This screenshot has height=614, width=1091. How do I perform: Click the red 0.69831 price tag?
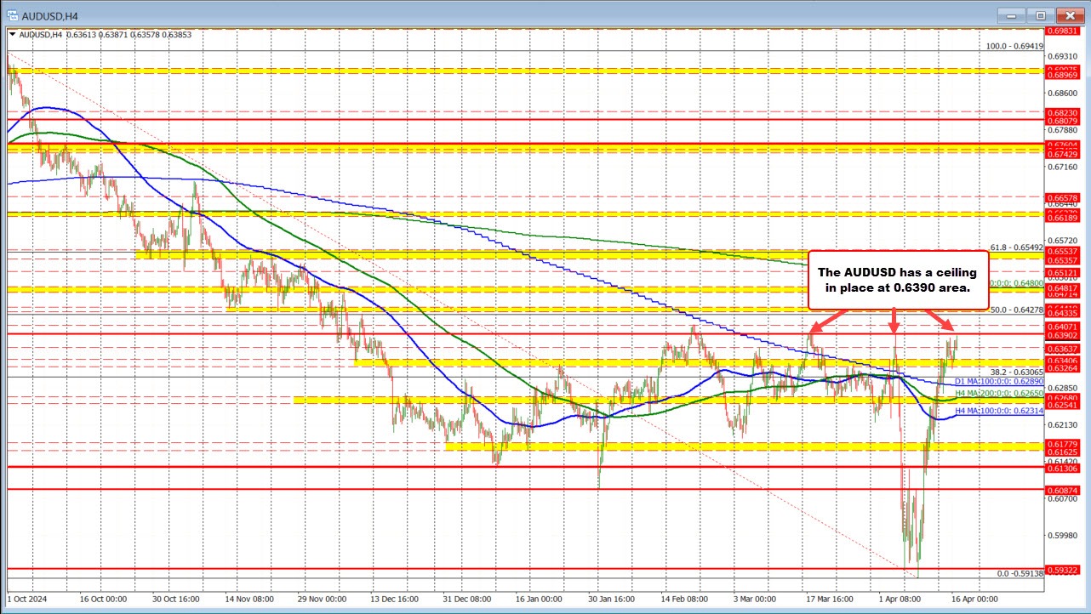[1064, 31]
